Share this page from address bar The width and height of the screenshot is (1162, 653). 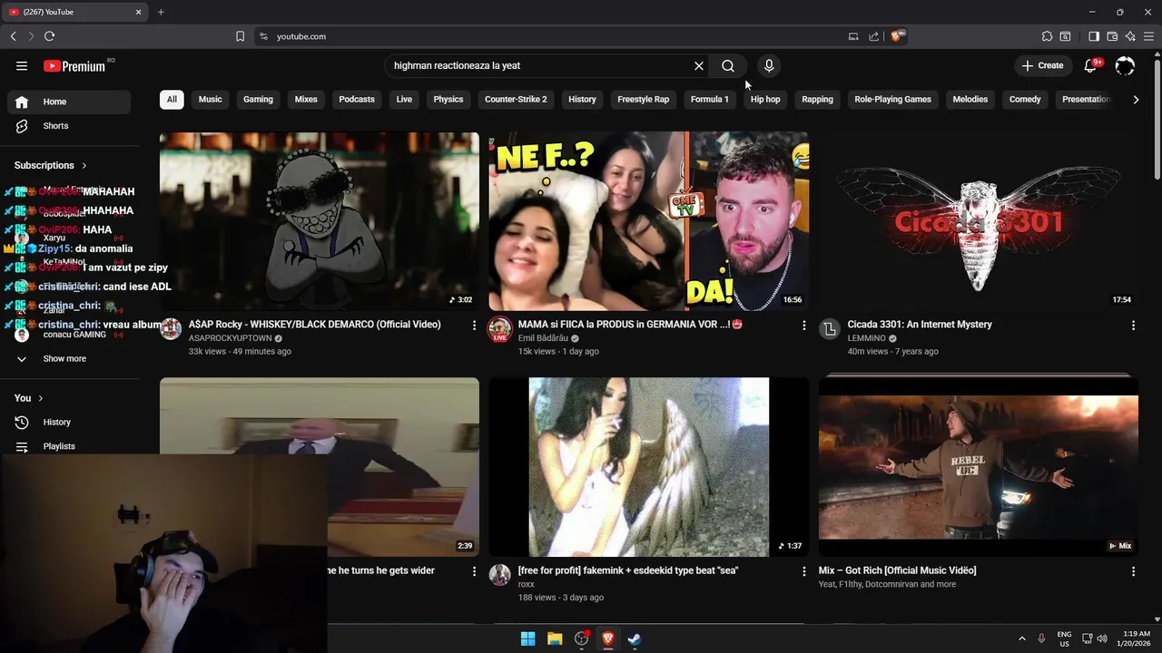tap(873, 36)
